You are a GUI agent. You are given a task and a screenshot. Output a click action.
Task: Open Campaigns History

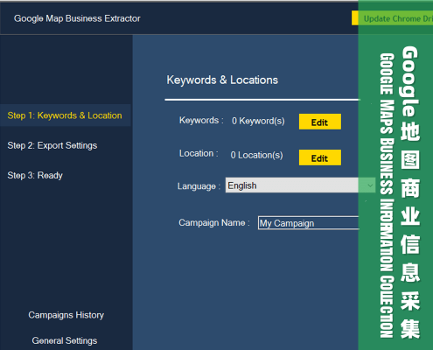(66, 315)
